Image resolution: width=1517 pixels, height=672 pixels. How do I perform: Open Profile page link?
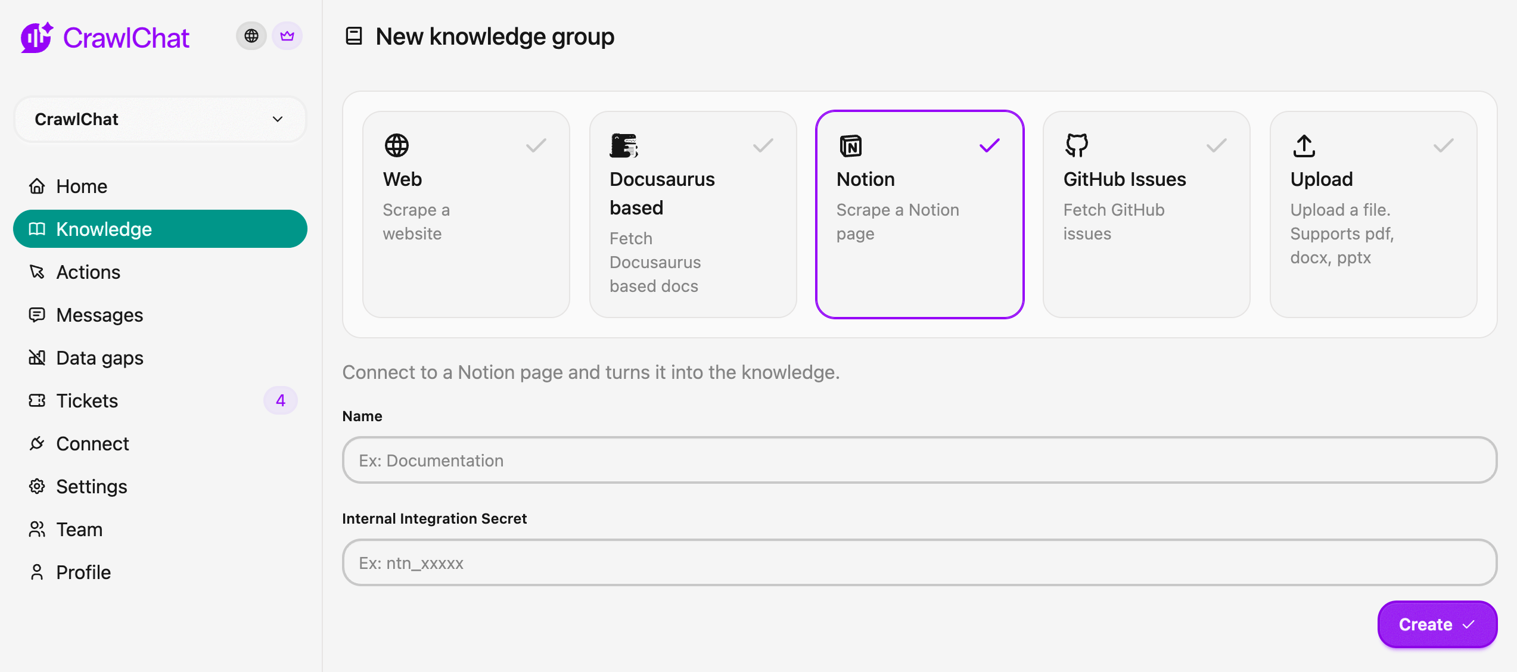[160, 573]
